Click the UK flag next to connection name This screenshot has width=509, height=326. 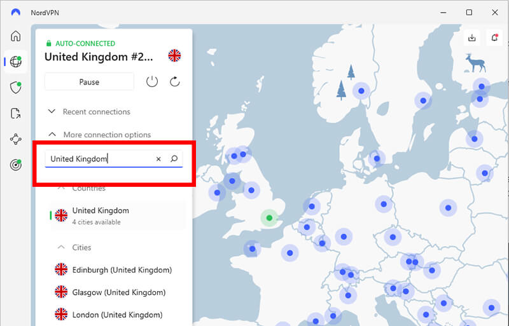174,56
